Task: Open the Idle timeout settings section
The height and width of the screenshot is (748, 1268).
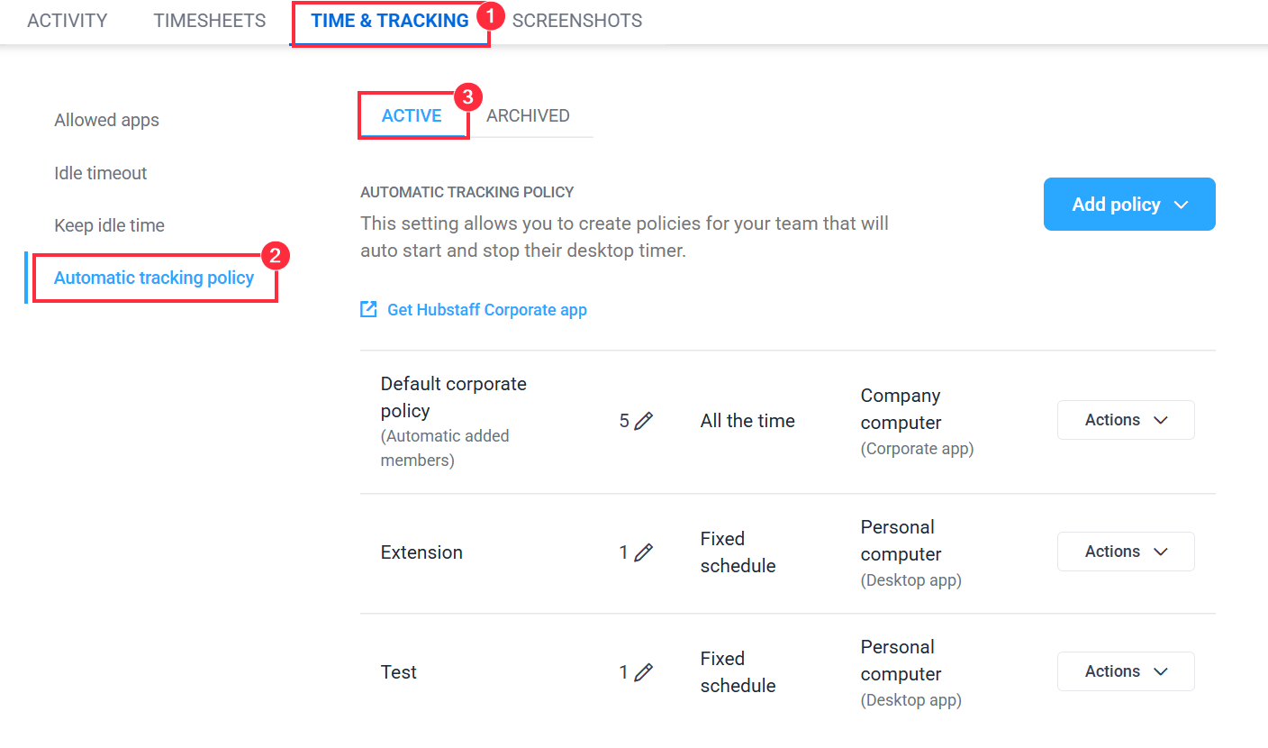Action: [x=100, y=172]
